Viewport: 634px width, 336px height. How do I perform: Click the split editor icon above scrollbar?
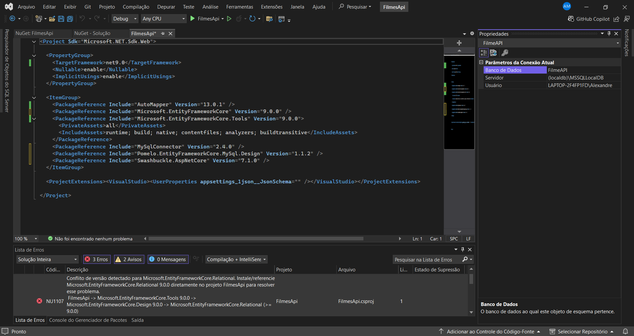point(459,43)
